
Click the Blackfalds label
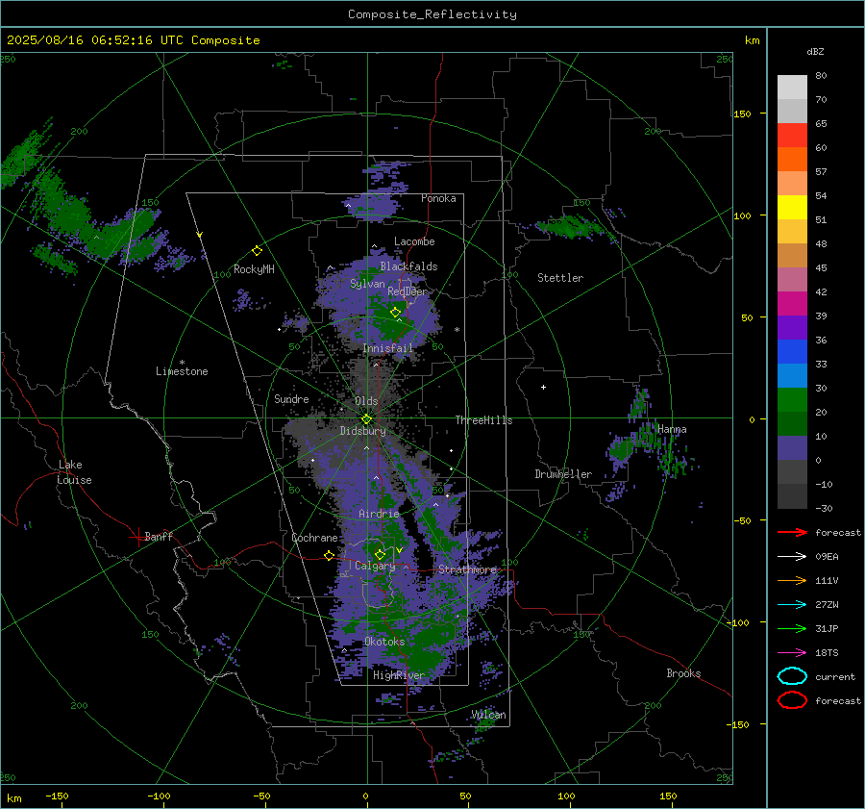pyautogui.click(x=408, y=266)
